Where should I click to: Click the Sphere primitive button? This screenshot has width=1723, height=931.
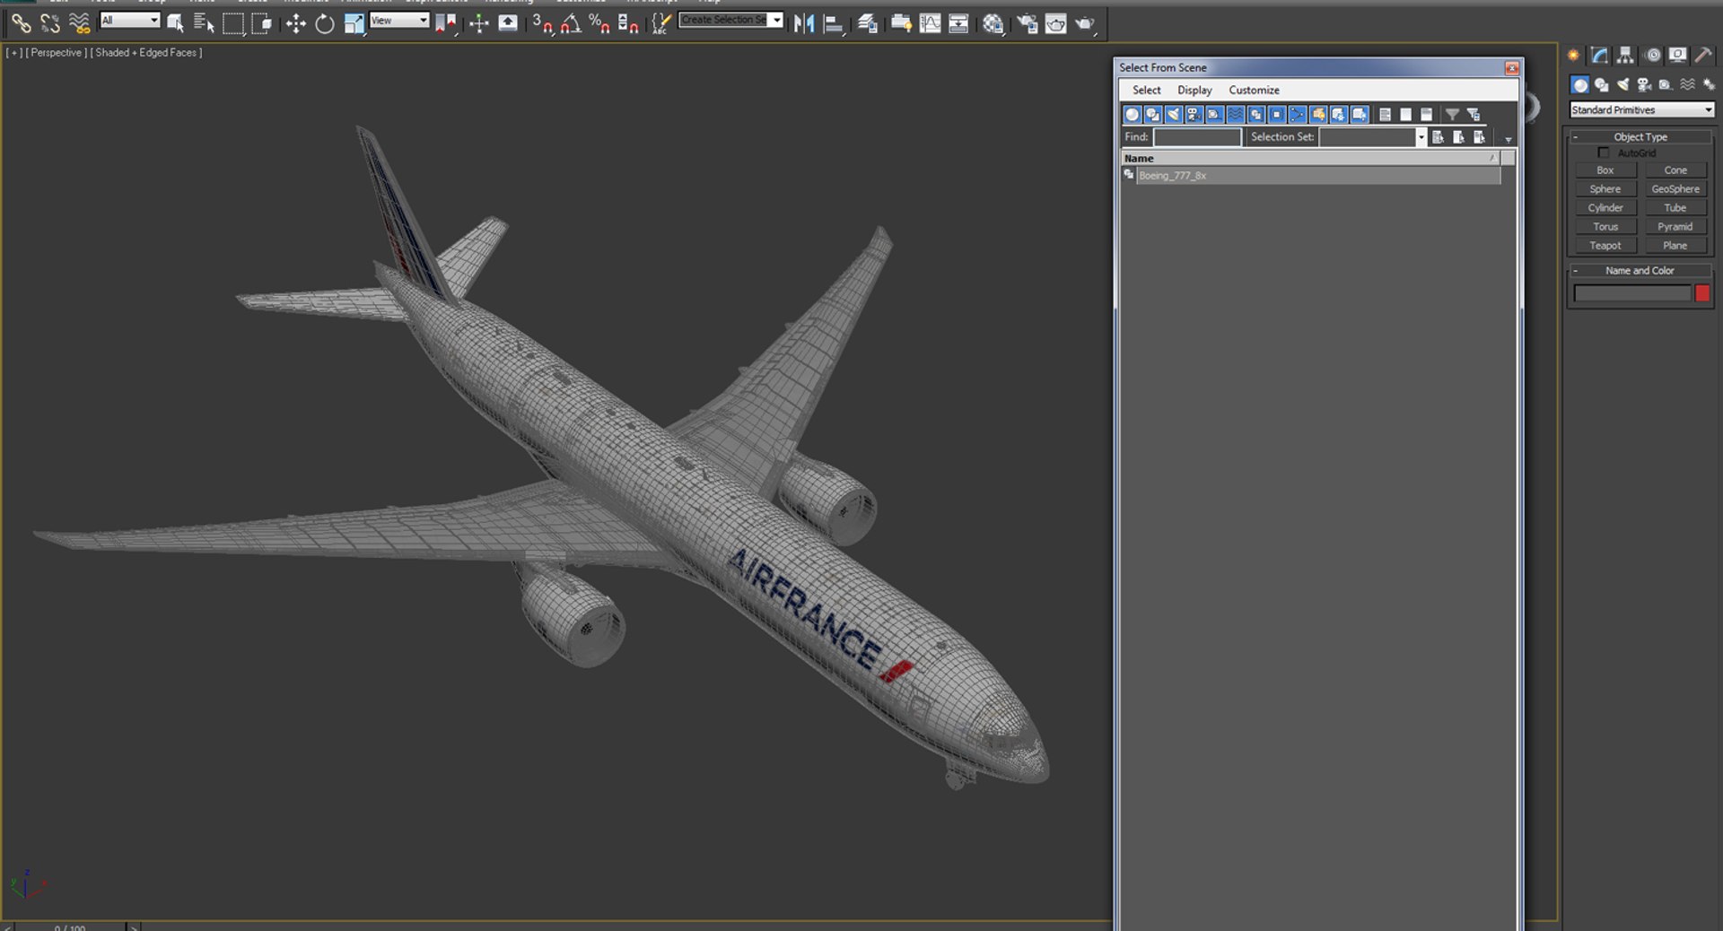(x=1605, y=189)
